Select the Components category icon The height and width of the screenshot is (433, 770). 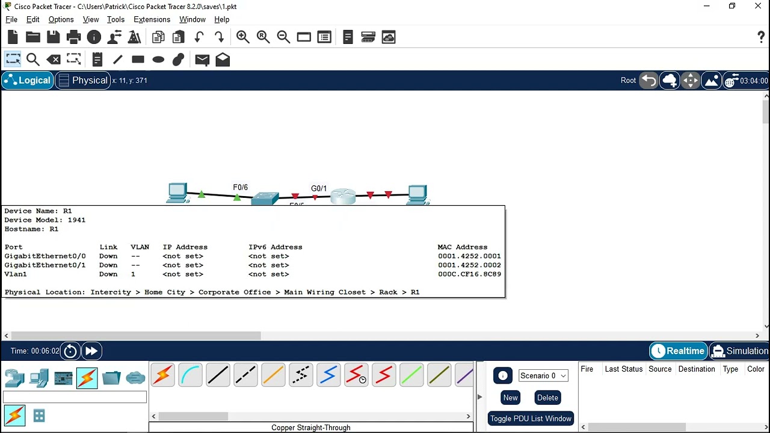click(63, 378)
